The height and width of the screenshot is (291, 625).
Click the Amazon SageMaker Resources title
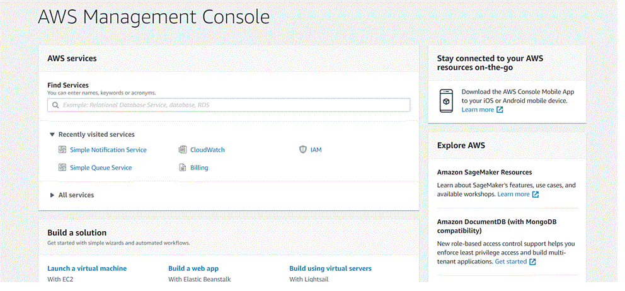point(485,173)
